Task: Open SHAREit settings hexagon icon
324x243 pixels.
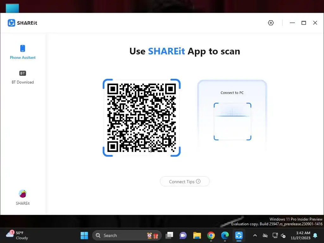Action: click(271, 23)
